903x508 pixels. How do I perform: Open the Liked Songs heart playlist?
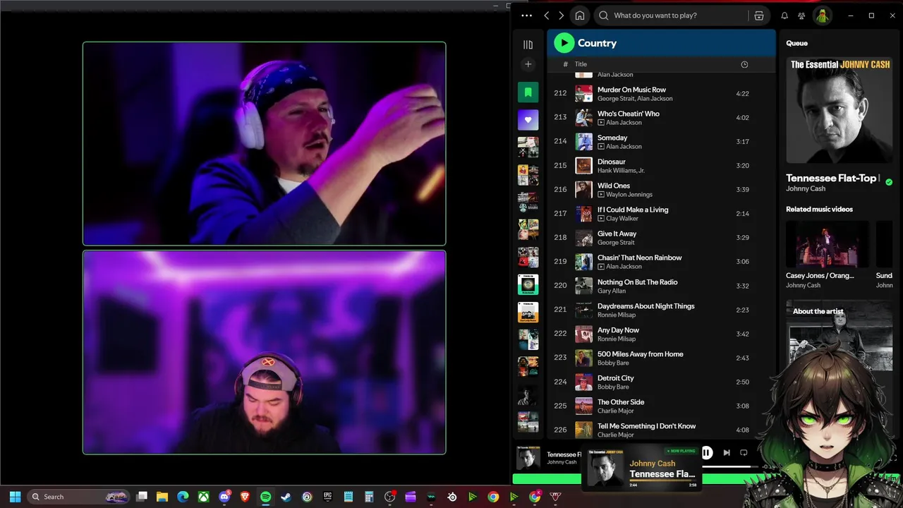[x=528, y=120]
